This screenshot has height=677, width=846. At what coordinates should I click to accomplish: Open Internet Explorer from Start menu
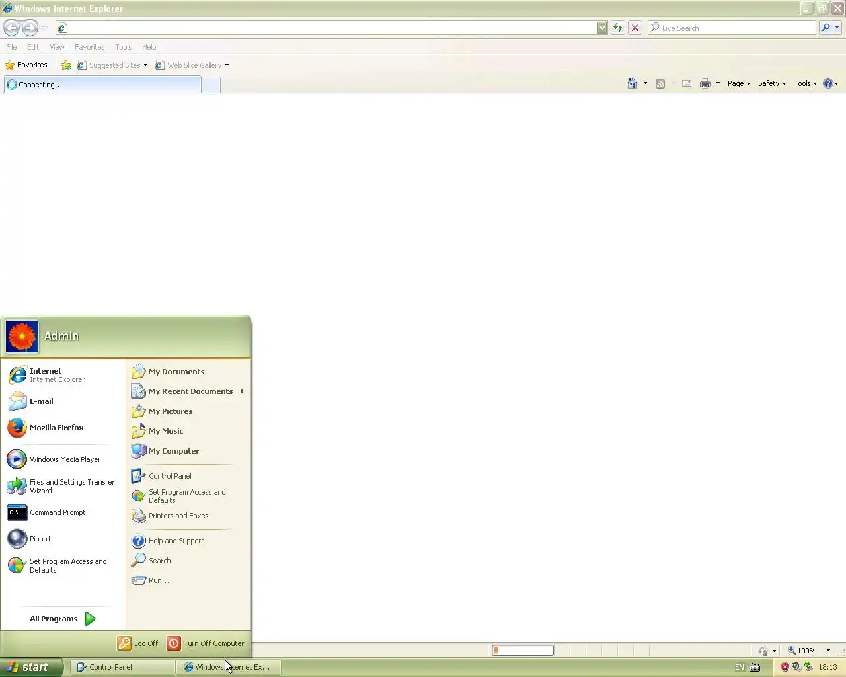tap(63, 375)
